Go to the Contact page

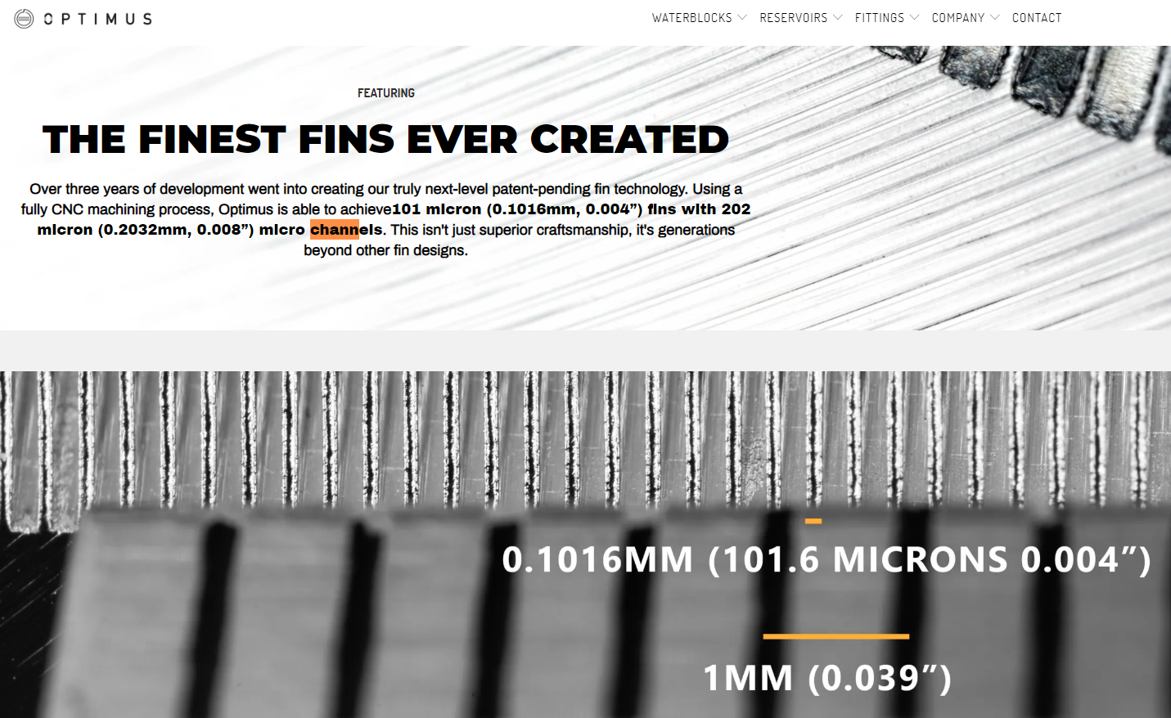[1037, 18]
